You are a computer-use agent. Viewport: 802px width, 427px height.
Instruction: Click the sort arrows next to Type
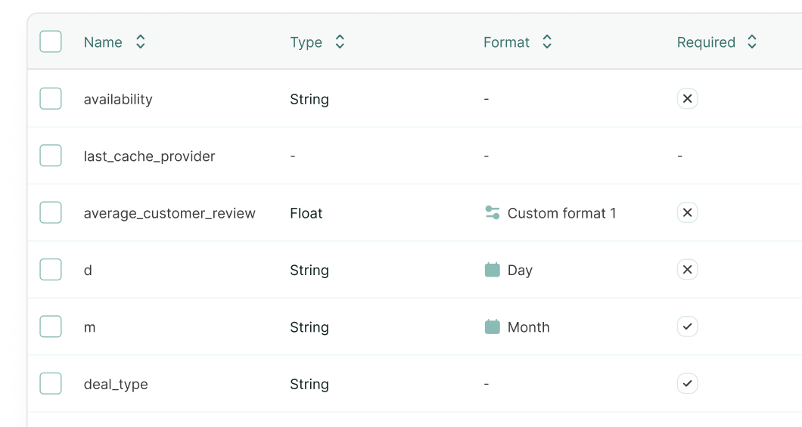click(340, 42)
